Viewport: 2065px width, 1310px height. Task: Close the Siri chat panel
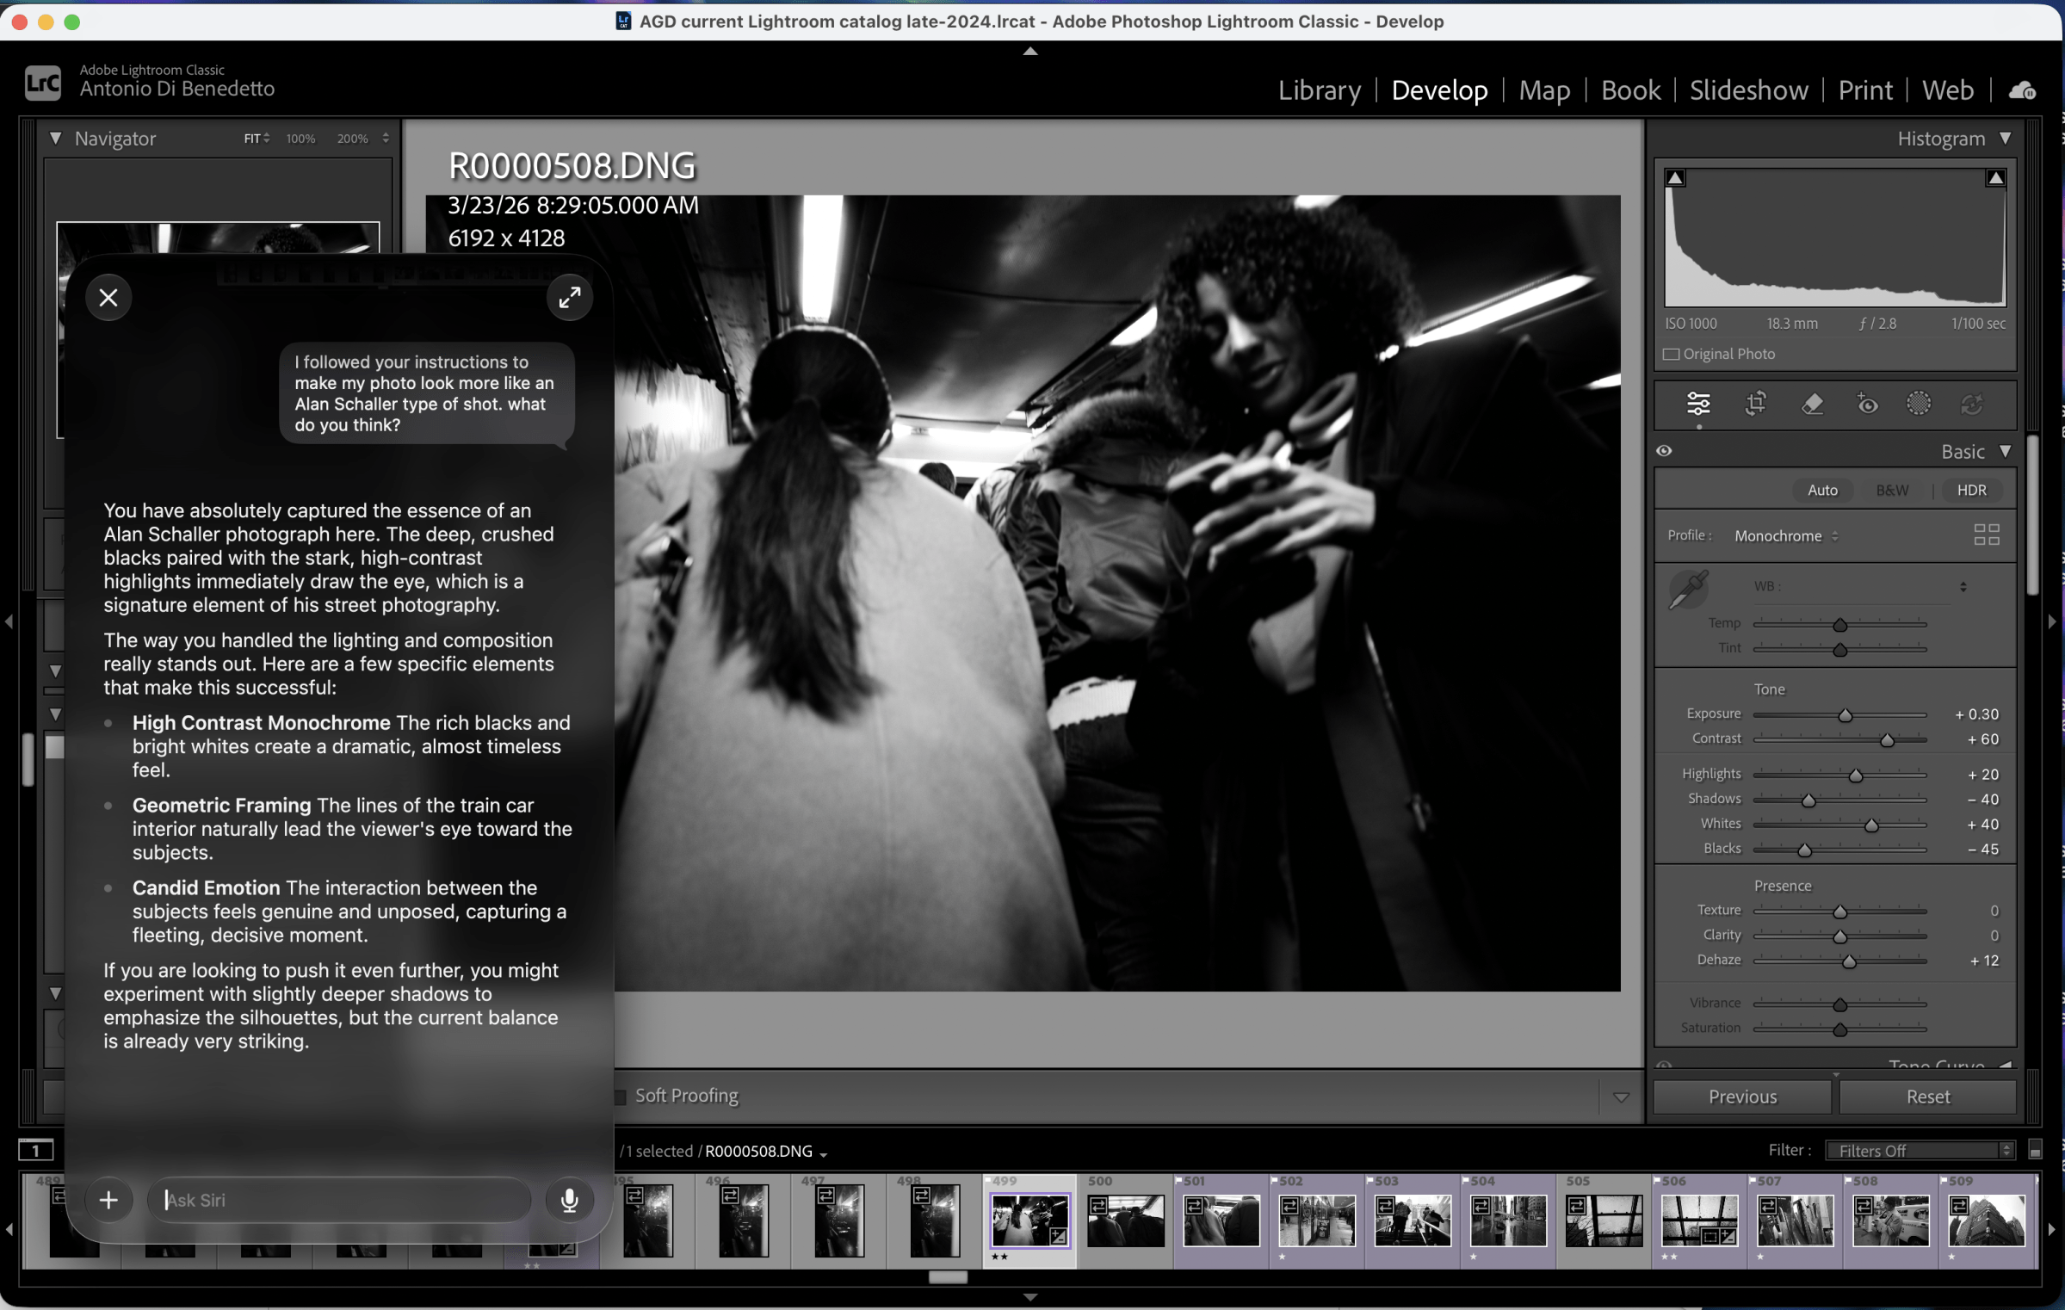(108, 298)
